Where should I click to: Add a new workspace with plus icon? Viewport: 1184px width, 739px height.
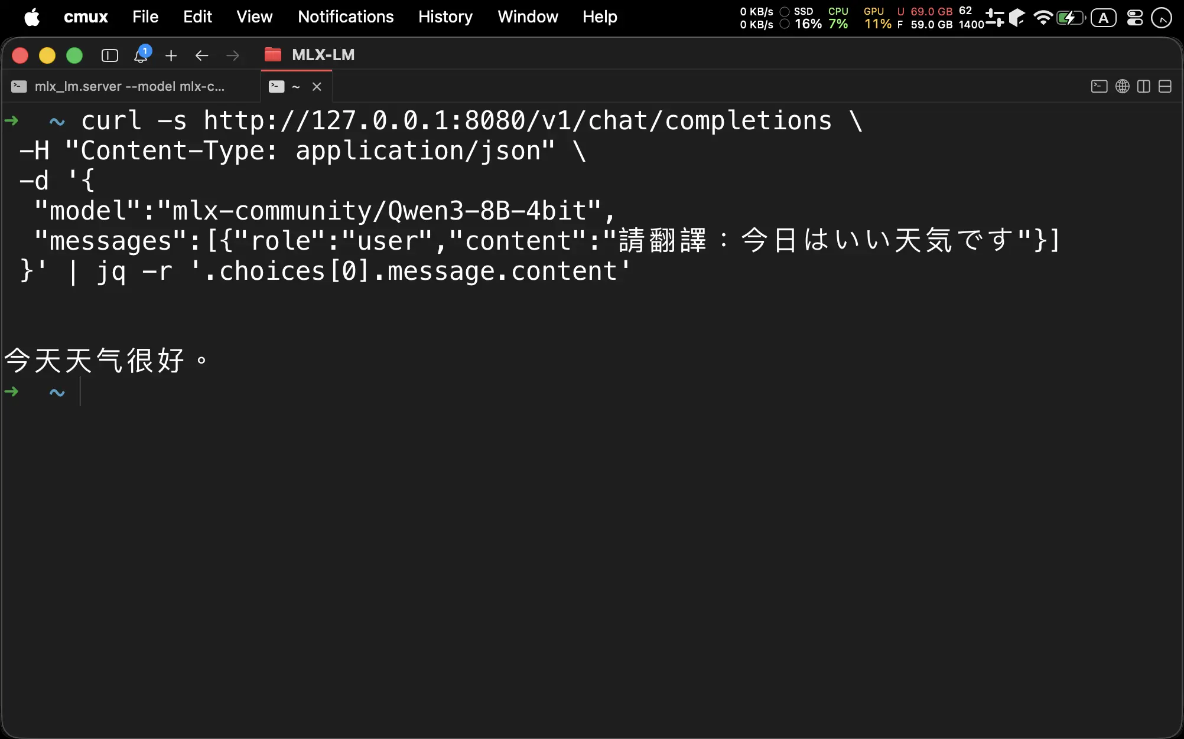click(171, 55)
